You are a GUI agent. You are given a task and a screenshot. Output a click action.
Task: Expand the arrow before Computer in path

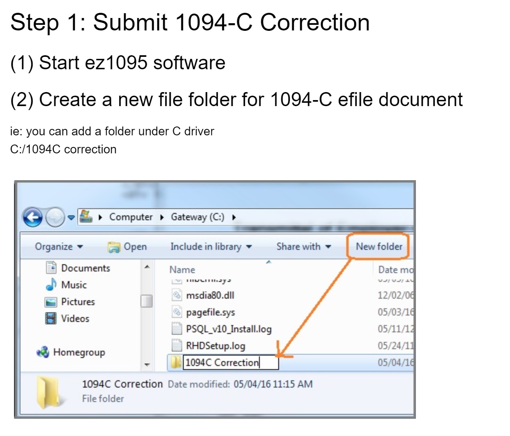click(100, 217)
